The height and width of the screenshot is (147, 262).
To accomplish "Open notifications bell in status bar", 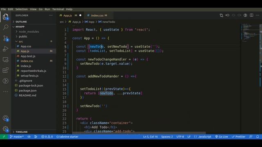I will [257, 137].
